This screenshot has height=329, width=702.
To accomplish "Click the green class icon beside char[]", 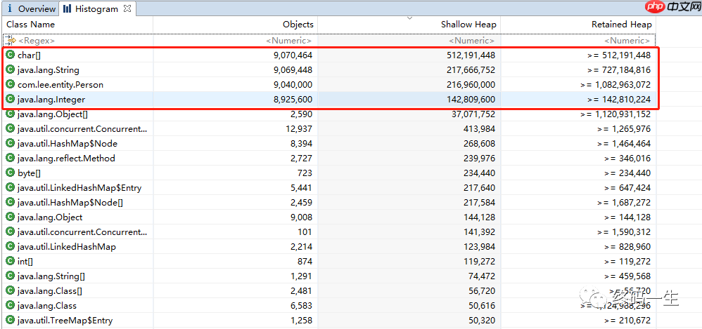I will [x=10, y=55].
